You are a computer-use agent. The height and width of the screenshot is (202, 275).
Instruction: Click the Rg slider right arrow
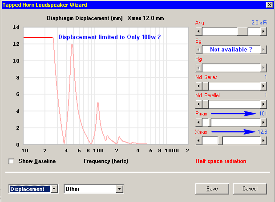click(263, 68)
